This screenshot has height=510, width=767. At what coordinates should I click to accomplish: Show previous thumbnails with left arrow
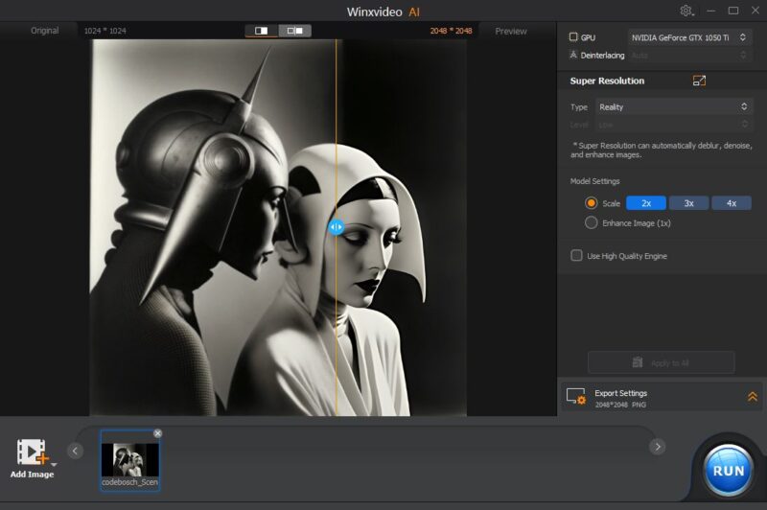click(x=75, y=451)
